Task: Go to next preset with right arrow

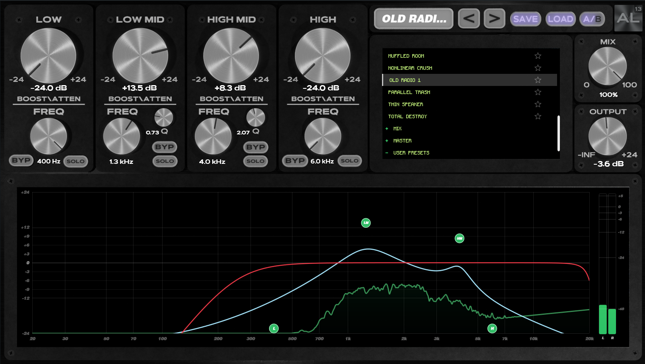Action: point(495,19)
